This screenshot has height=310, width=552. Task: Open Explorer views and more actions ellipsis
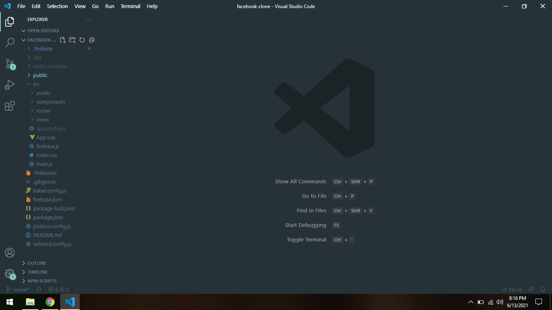(x=88, y=19)
